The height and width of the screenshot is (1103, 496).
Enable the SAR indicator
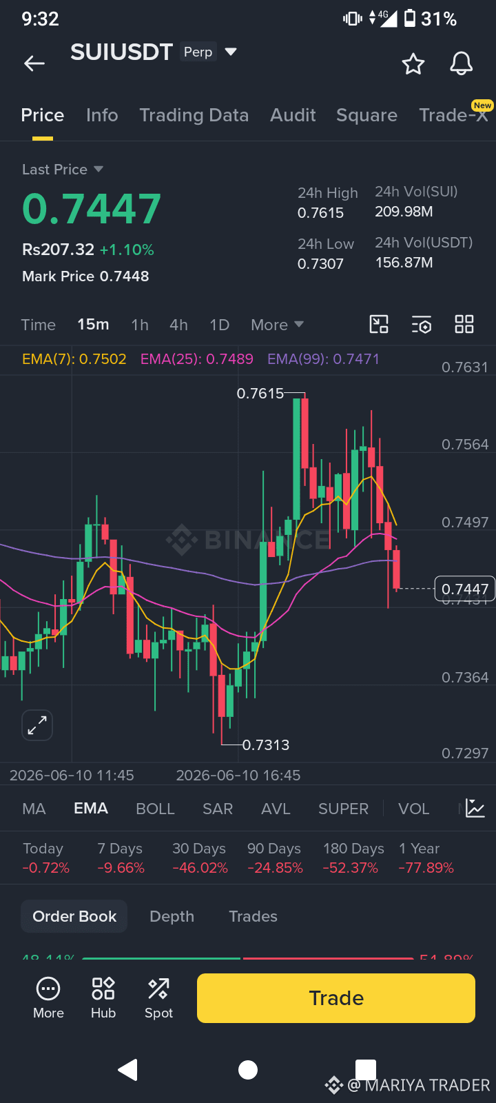pyautogui.click(x=218, y=809)
